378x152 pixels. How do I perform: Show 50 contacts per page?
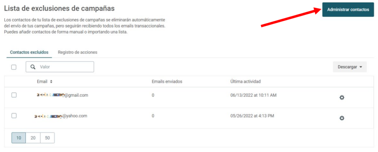[x=47, y=138]
